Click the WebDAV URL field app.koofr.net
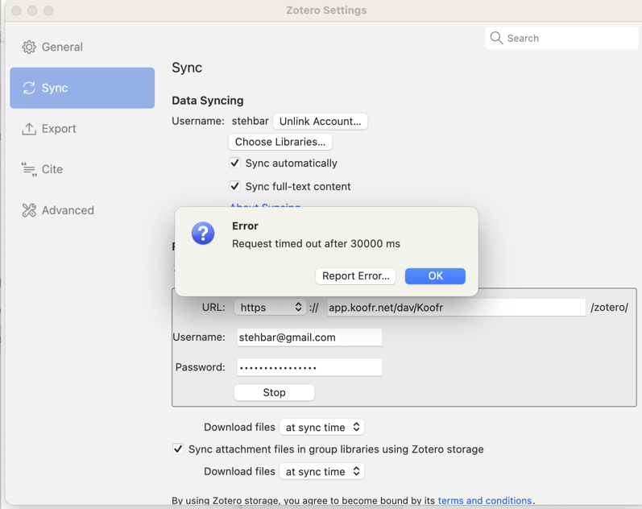 (x=457, y=308)
